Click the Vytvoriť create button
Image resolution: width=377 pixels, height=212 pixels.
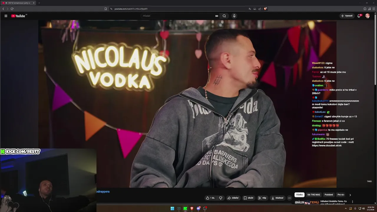tap(347, 16)
